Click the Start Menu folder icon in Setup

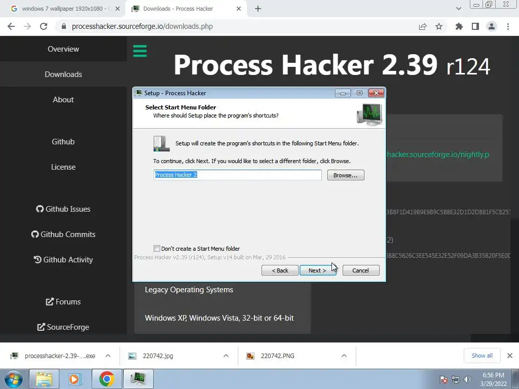point(162,143)
